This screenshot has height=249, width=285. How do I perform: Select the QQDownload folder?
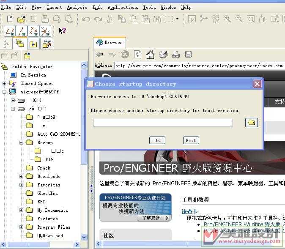(x=50, y=235)
